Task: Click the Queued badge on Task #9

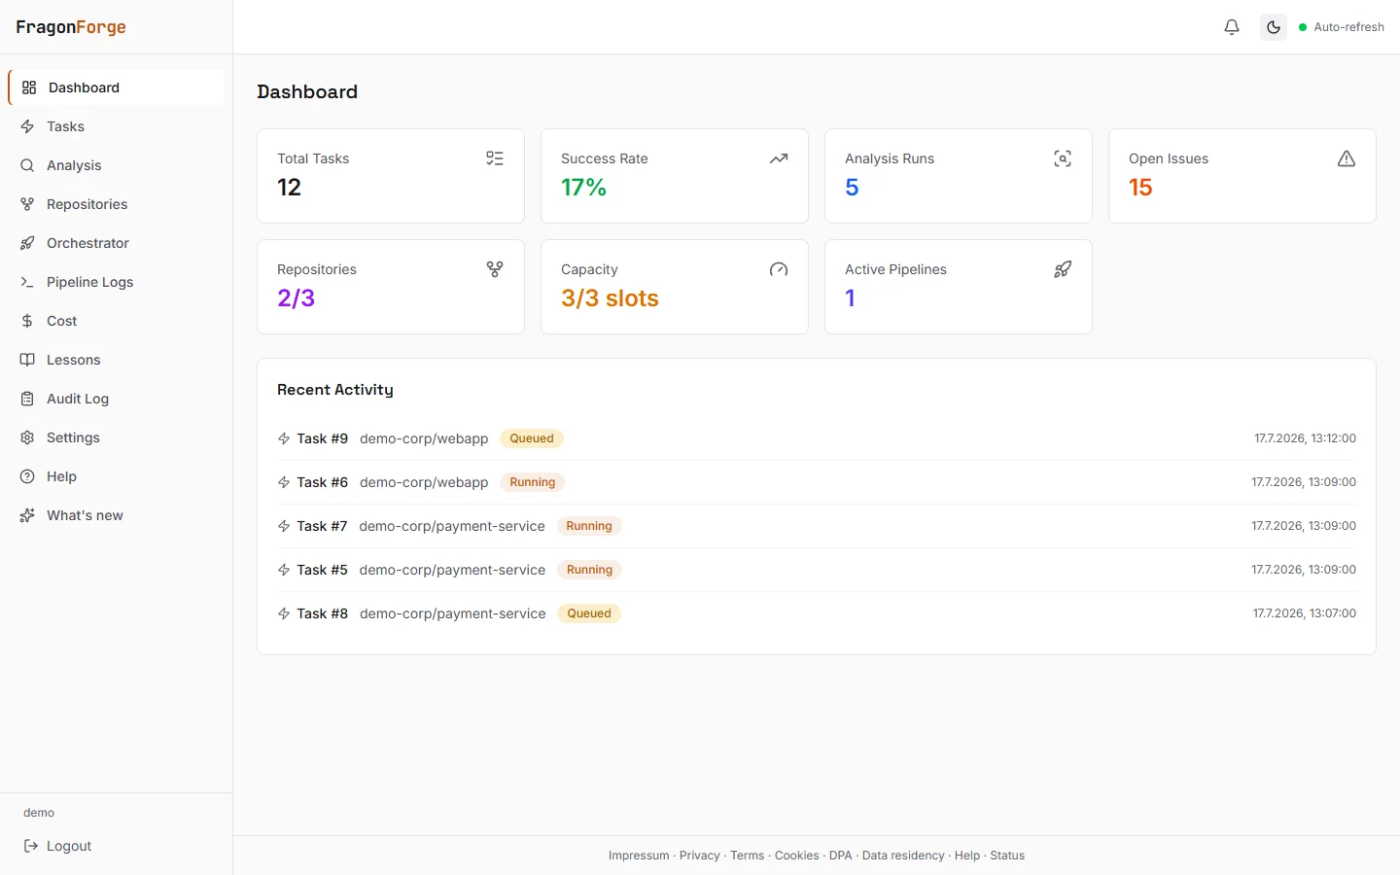Action: (x=532, y=438)
